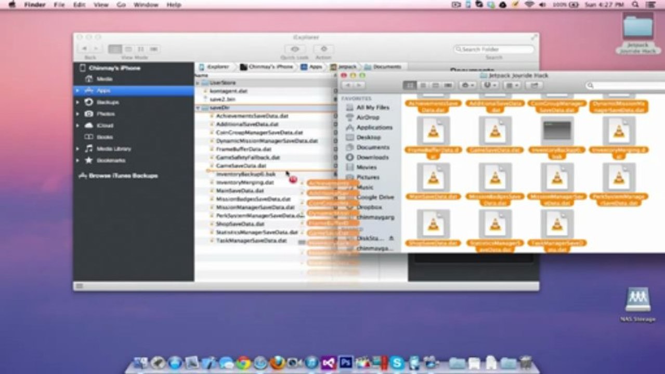This screenshot has width=665, height=374.
Task: Expand the Backups sidebar entry
Action: tap(77, 102)
